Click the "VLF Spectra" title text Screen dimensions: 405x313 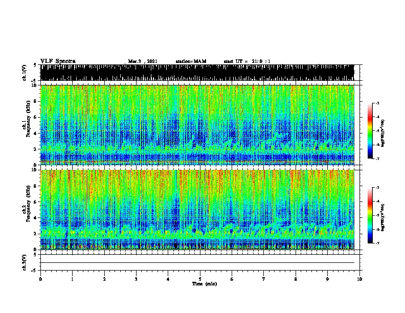pyautogui.click(x=58, y=61)
